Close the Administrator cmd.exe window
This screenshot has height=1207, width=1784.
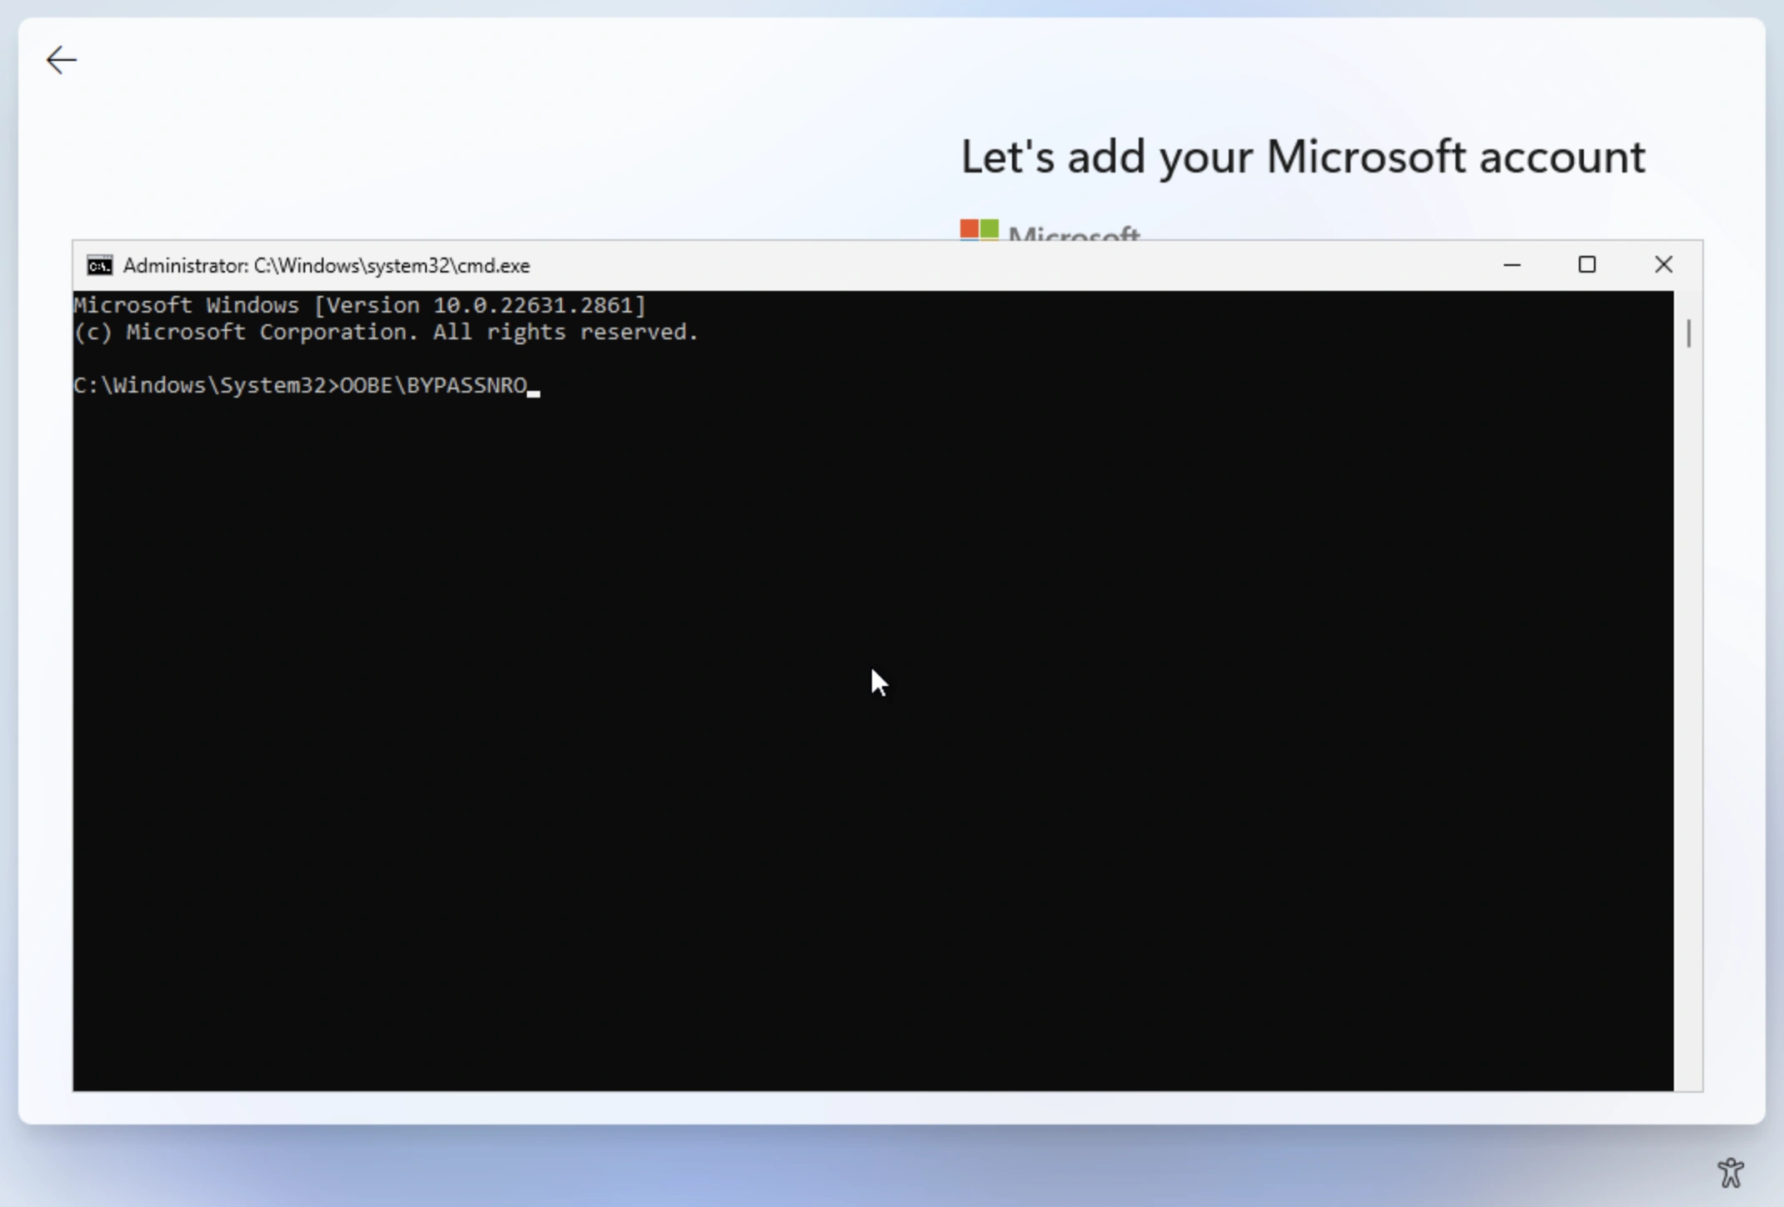(x=1663, y=265)
